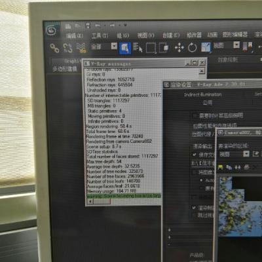
Task: Undo the last action with the Undo arrow
Action: (98, 26)
